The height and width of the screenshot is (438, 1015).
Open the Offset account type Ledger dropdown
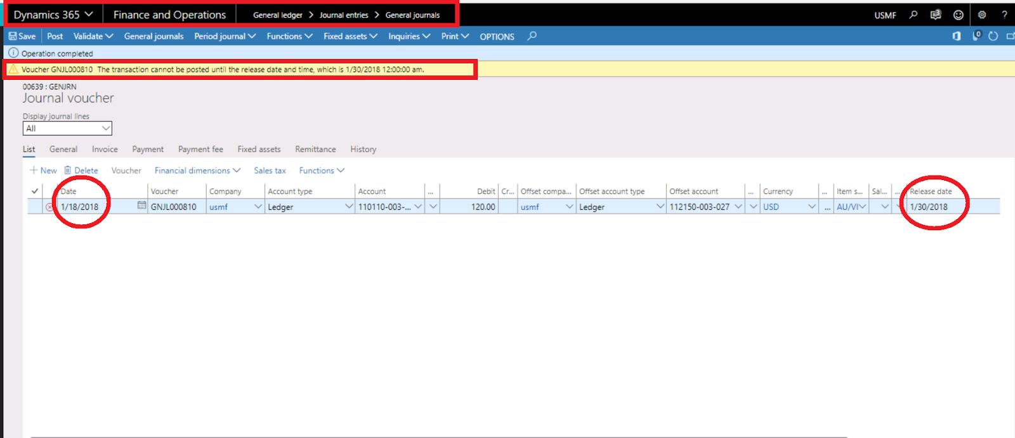660,207
